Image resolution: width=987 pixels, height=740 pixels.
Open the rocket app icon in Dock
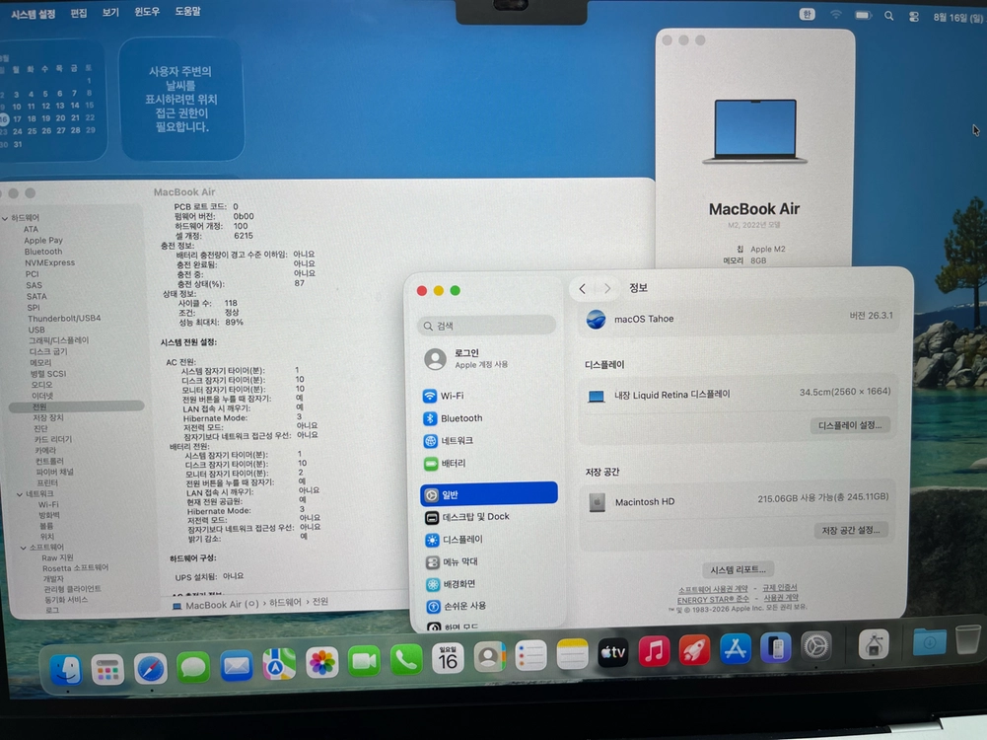point(695,650)
